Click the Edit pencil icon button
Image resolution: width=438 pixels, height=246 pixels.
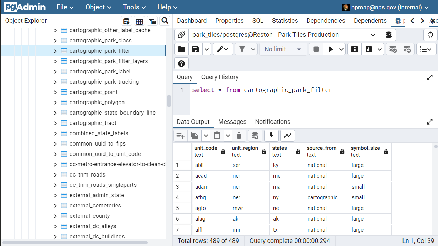pos(223,49)
